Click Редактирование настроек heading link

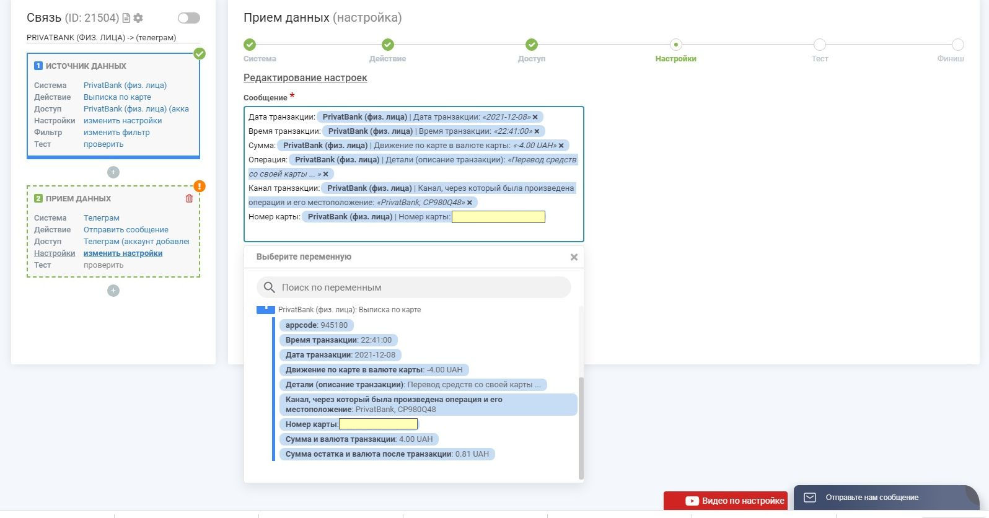pos(305,78)
